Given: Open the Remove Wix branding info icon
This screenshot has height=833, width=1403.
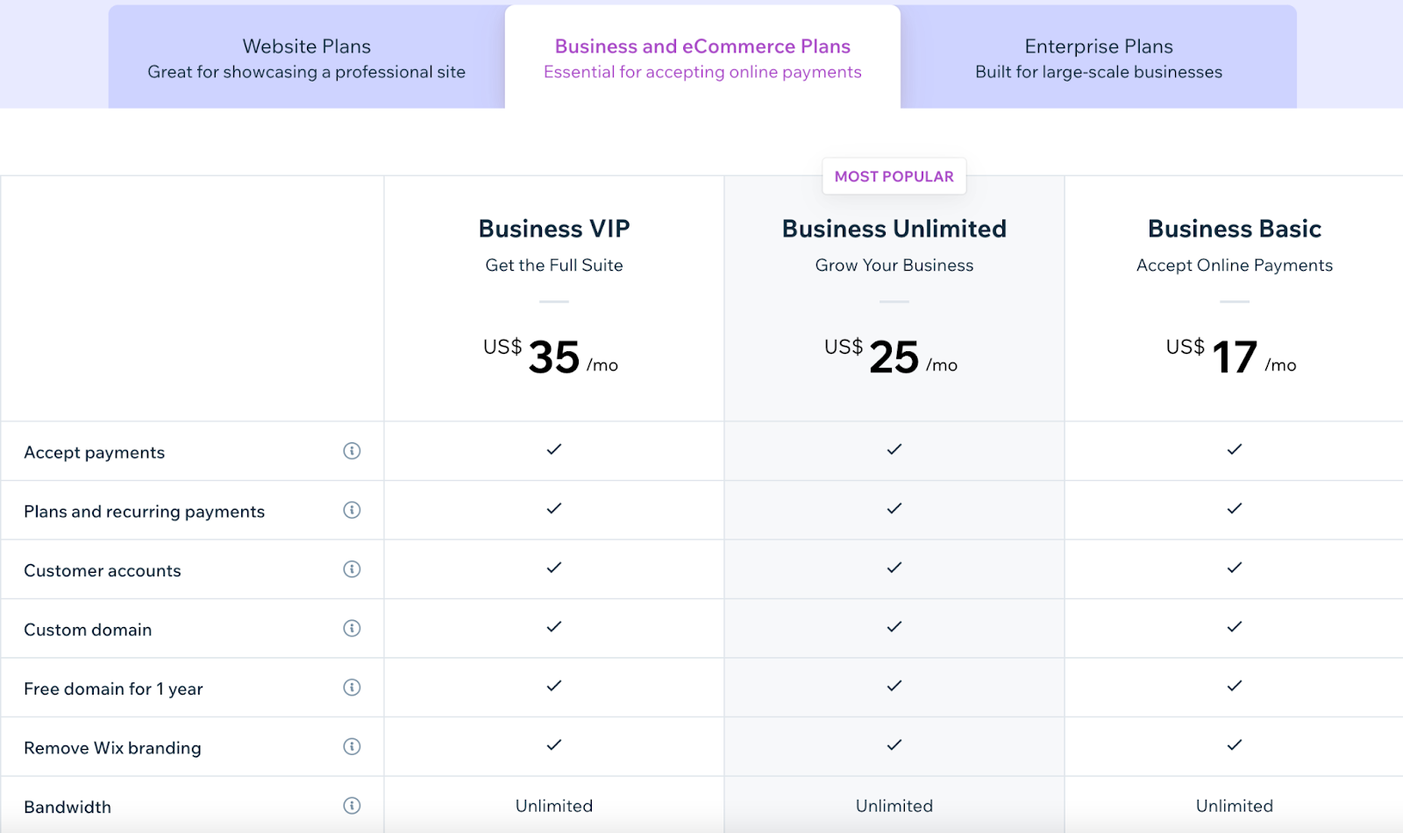Looking at the screenshot, I should point(352,746).
